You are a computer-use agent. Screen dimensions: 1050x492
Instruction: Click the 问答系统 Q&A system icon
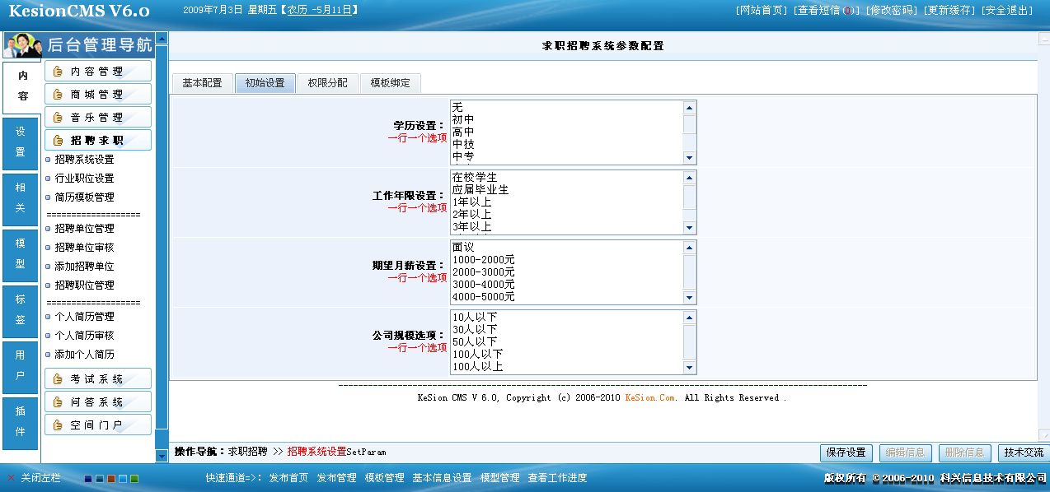(x=58, y=401)
